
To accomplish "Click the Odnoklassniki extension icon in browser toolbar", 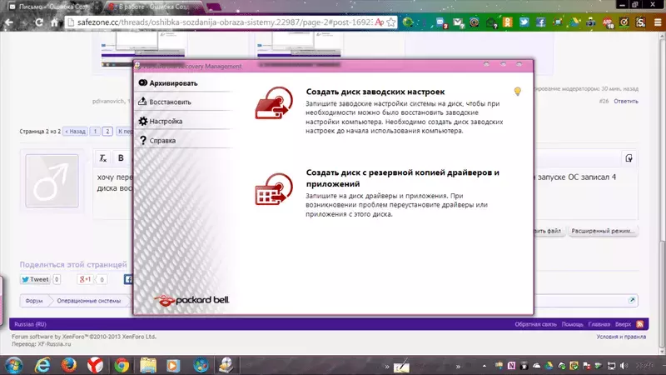I will (507, 22).
